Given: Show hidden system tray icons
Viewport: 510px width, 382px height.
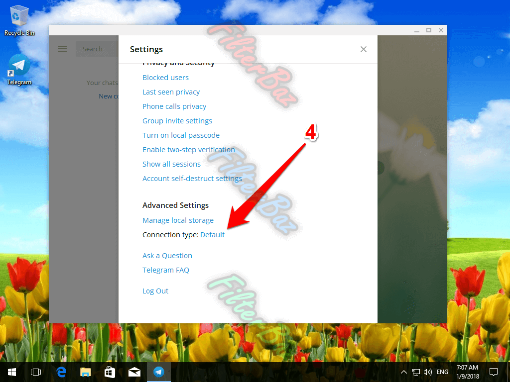Looking at the screenshot, I should point(404,372).
